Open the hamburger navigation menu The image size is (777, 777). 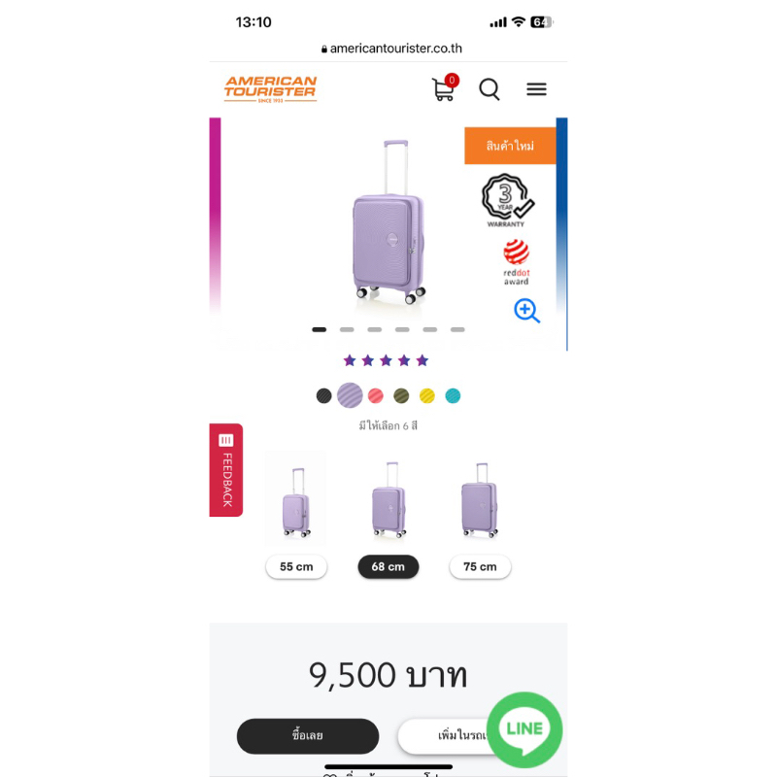[536, 88]
